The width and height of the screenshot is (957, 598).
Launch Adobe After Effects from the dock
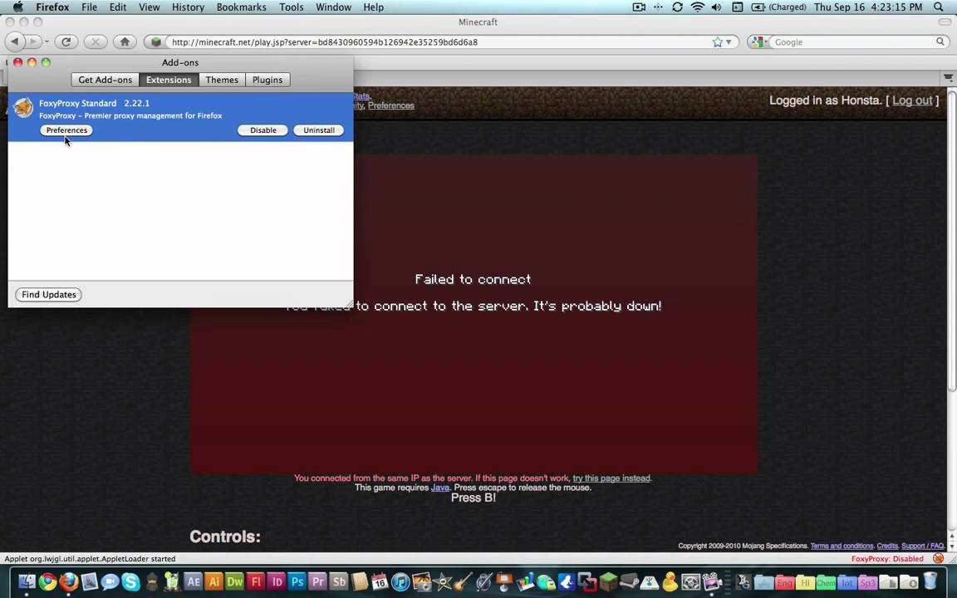(193, 581)
